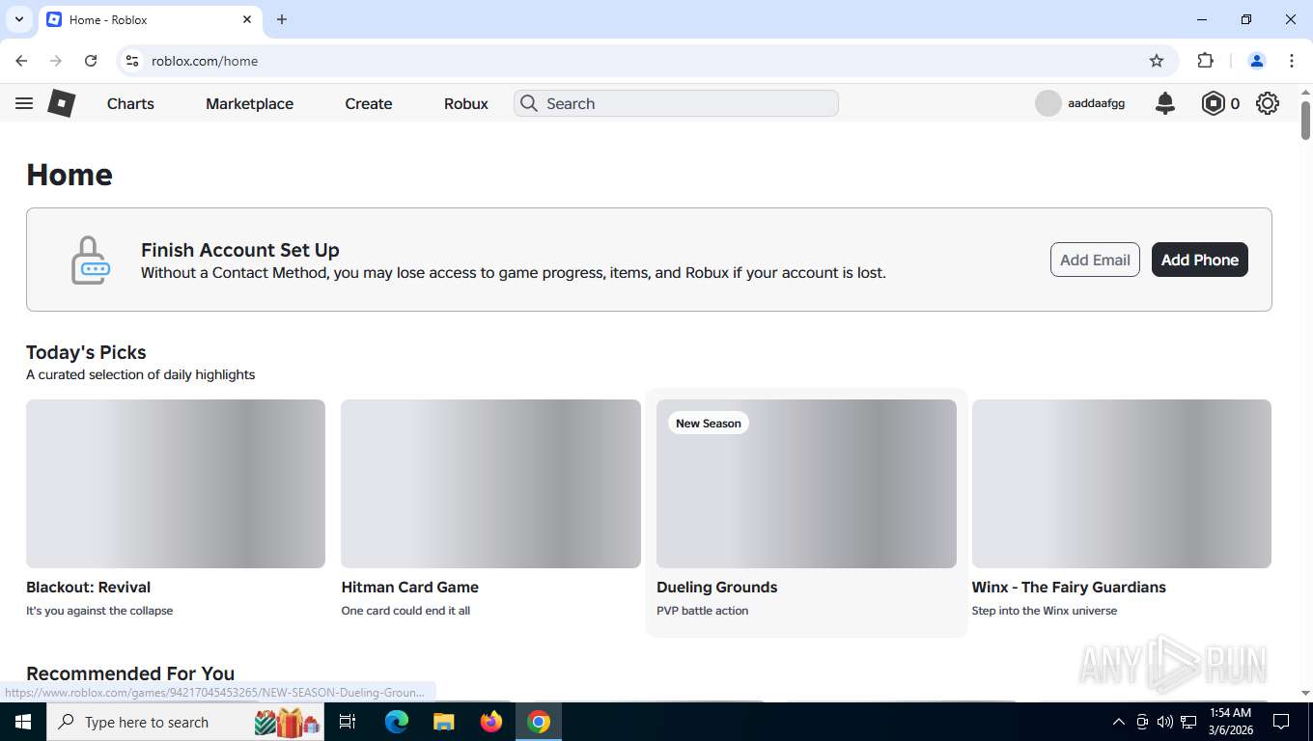Image resolution: width=1313 pixels, height=741 pixels.
Task: Open the aaddaafgg profile link
Action: tap(1096, 103)
